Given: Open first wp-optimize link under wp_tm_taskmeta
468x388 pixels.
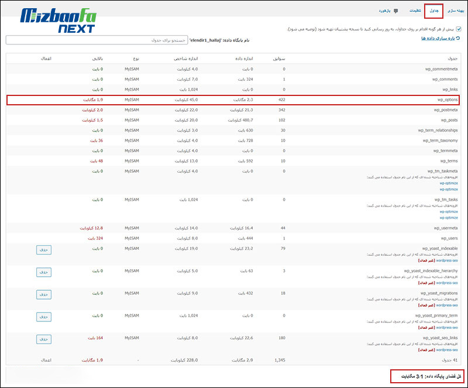Looking at the screenshot, I should (449, 183).
